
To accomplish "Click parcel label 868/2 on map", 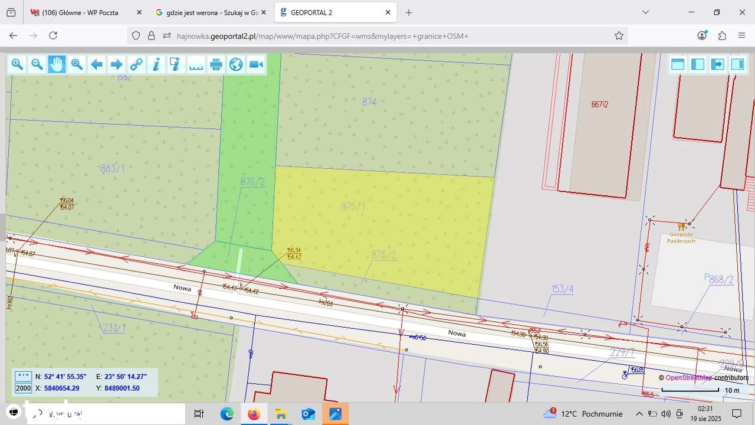I will [721, 280].
